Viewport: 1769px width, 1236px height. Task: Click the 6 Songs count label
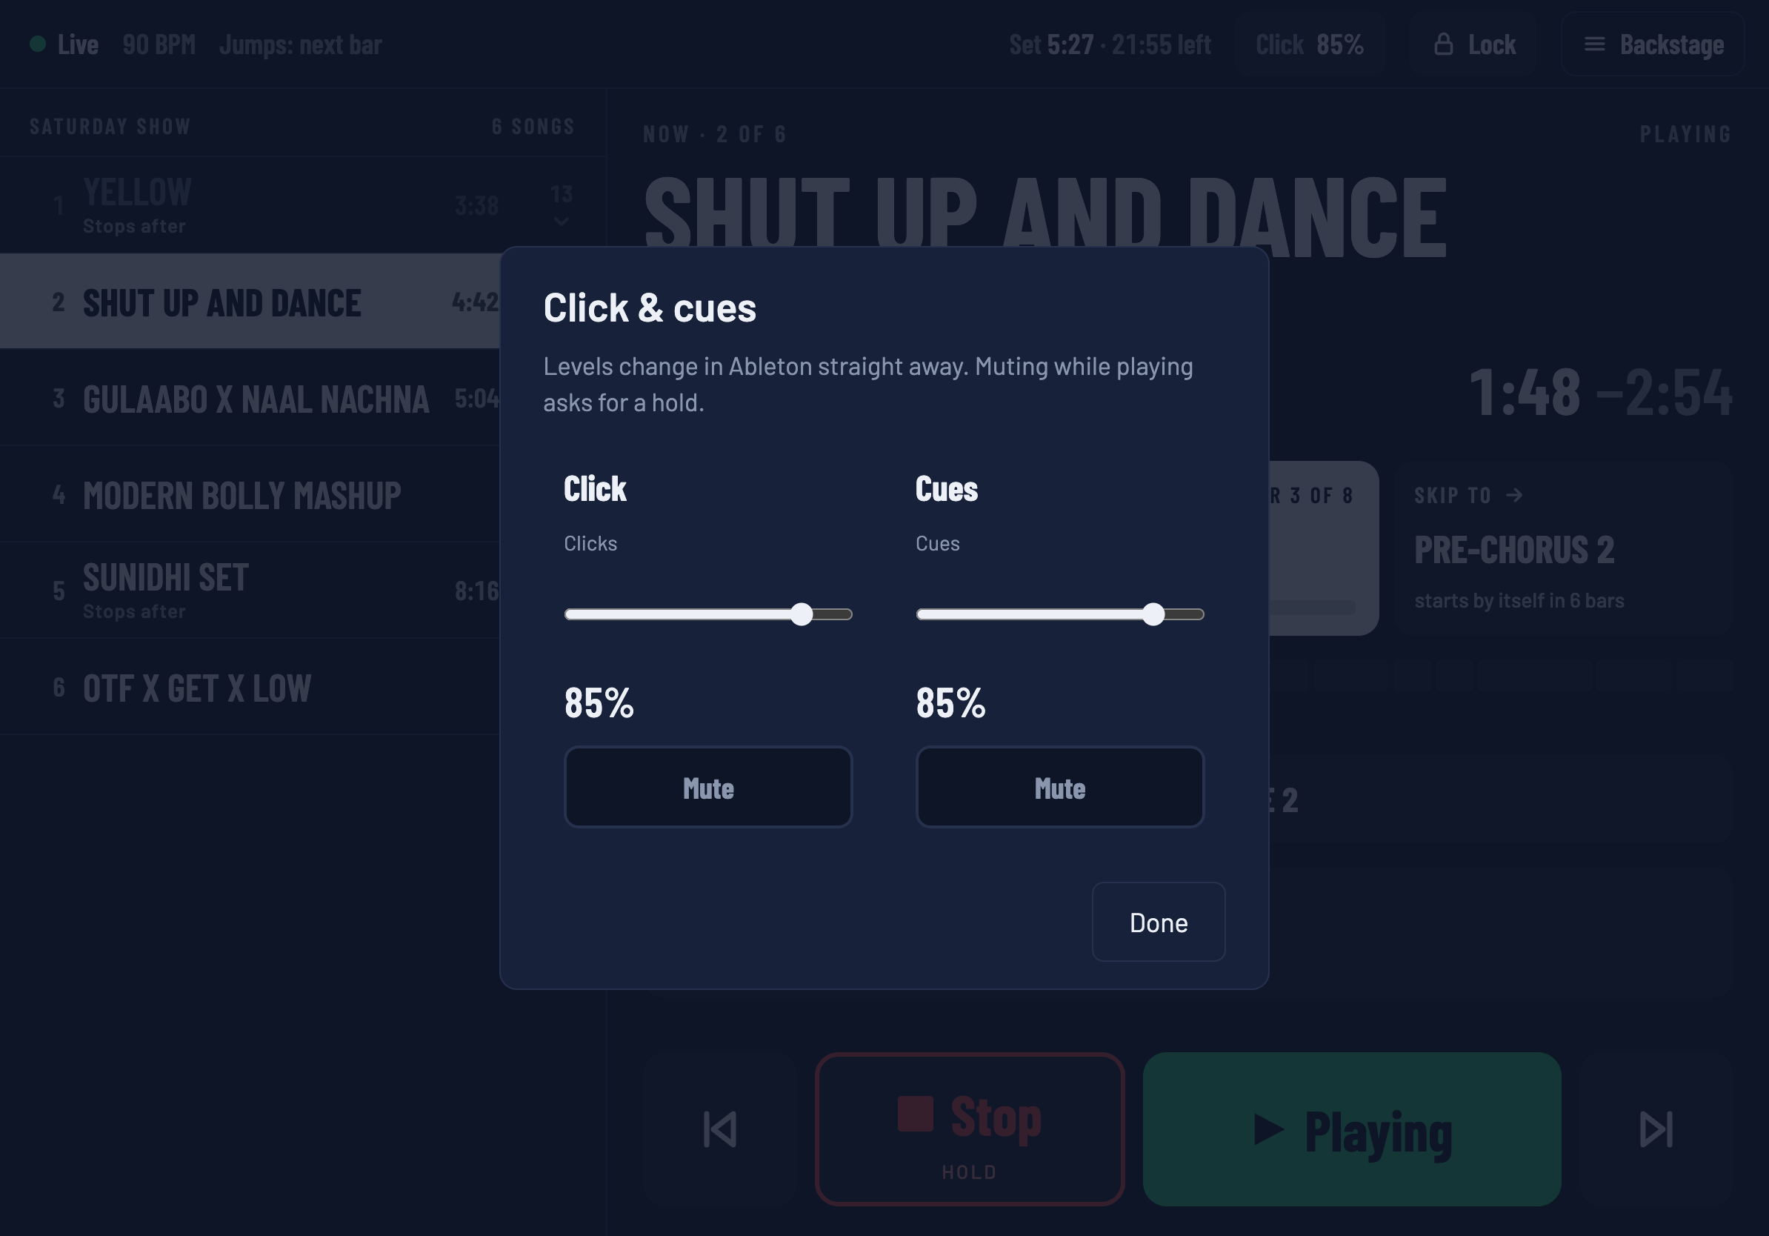[533, 127]
